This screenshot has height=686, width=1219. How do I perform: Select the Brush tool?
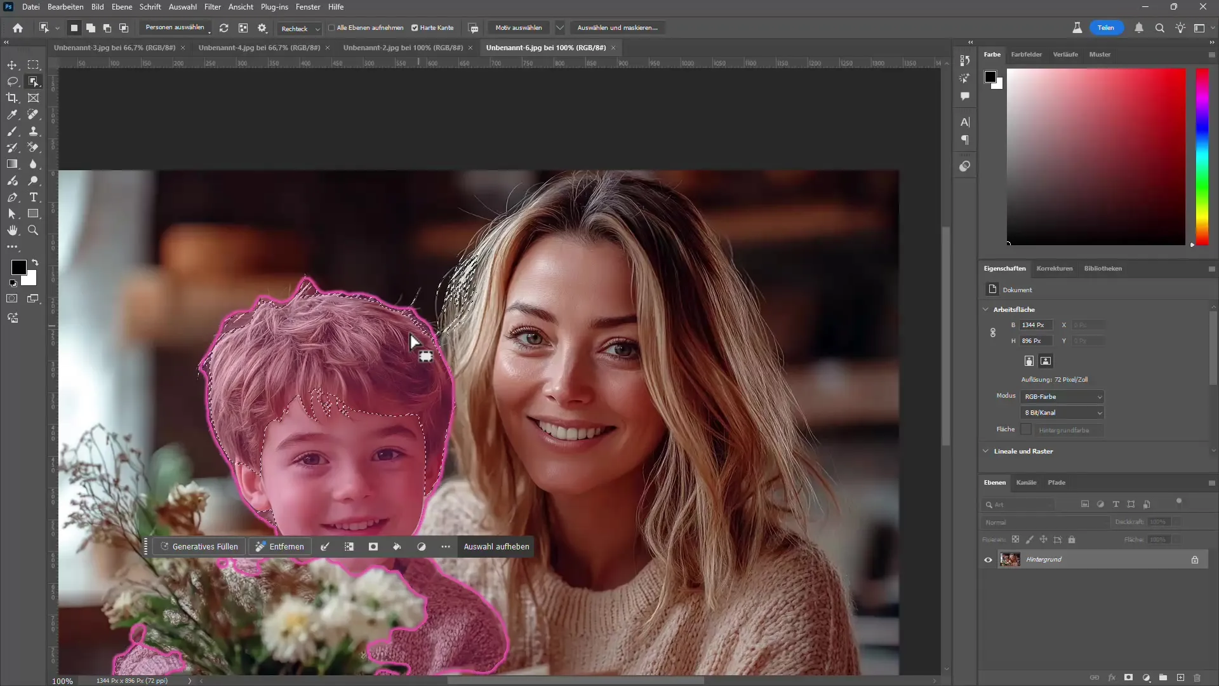point(12,131)
